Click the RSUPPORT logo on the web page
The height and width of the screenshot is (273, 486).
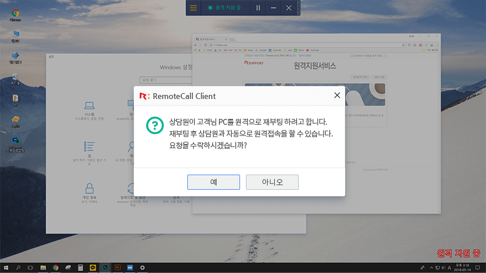254,63
